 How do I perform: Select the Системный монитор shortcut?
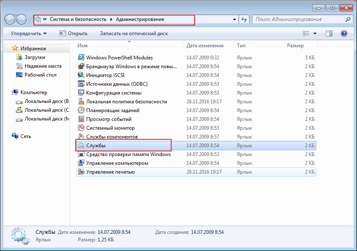click(x=110, y=128)
